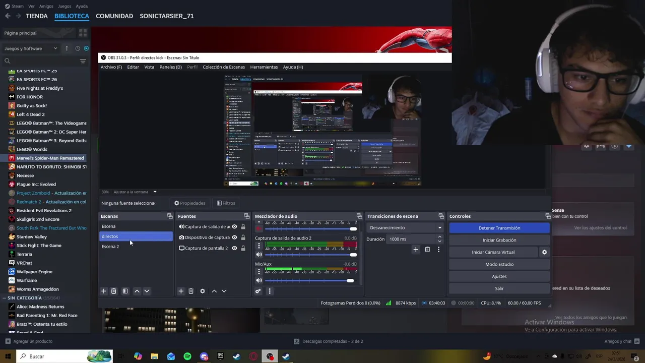Screen dimensions: 645x363
Task: Undock the Transiciones de escena panel
Action: pyautogui.click(x=441, y=216)
